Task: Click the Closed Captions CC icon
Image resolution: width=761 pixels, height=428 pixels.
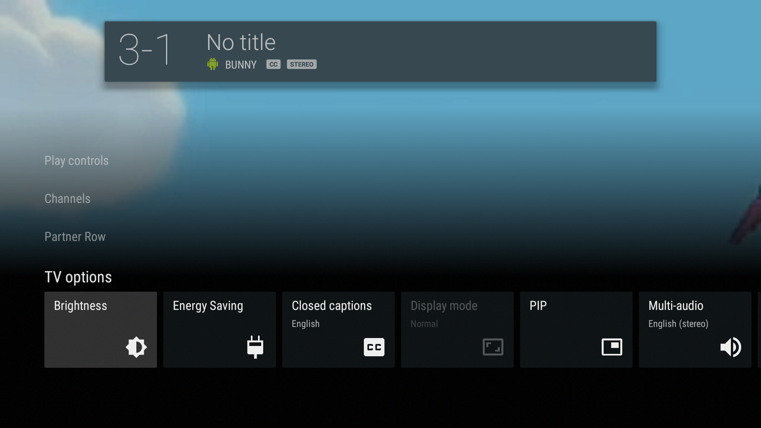Action: [374, 347]
